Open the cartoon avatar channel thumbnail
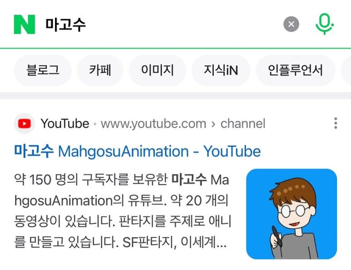The image size is (351, 270). 292,214
